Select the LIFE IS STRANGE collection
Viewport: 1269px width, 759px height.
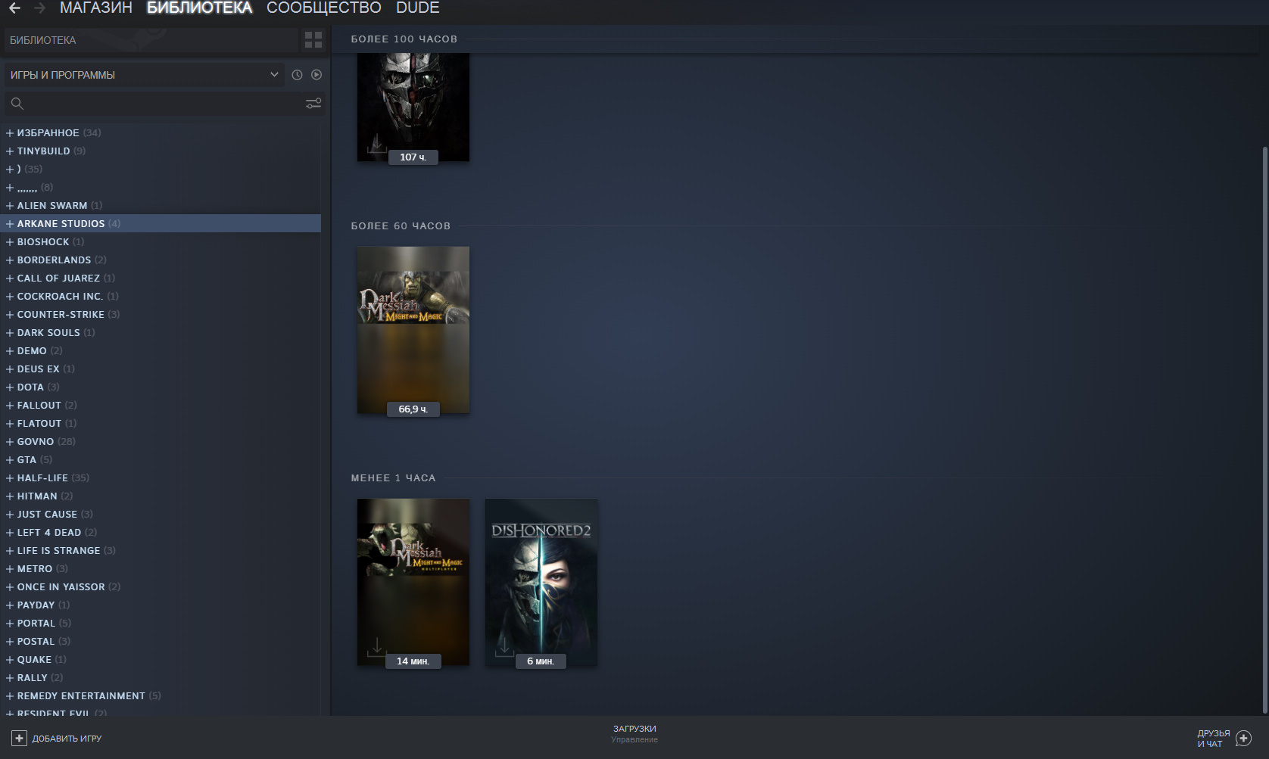[x=161, y=551]
